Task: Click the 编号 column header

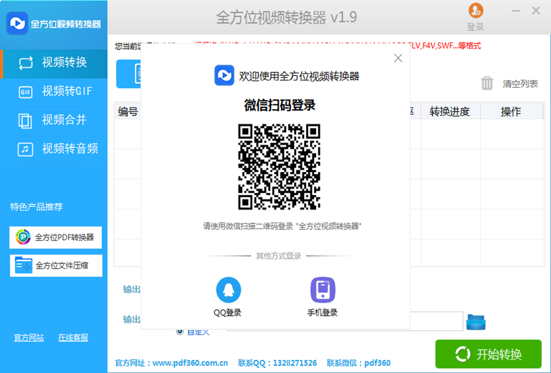Action: [128, 111]
